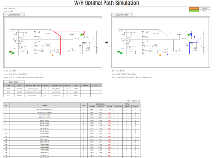This screenshot has width=217, height=158.
Task: Click the No column header
Action: click(6, 105)
